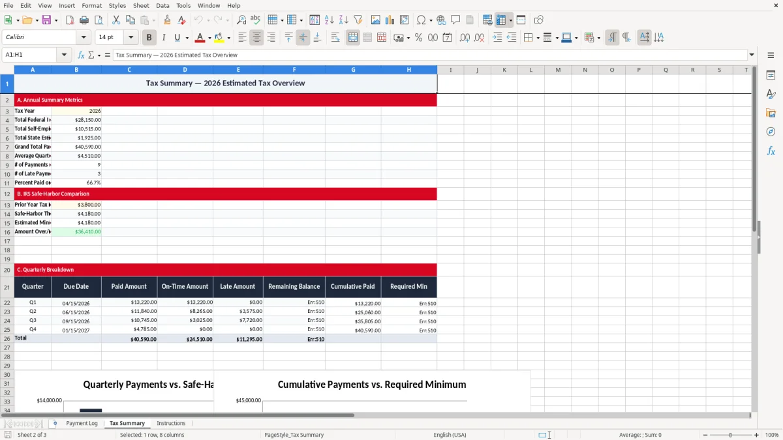Toggle Italic formatting
Viewport: 783px width, 440px height.
(x=164, y=37)
